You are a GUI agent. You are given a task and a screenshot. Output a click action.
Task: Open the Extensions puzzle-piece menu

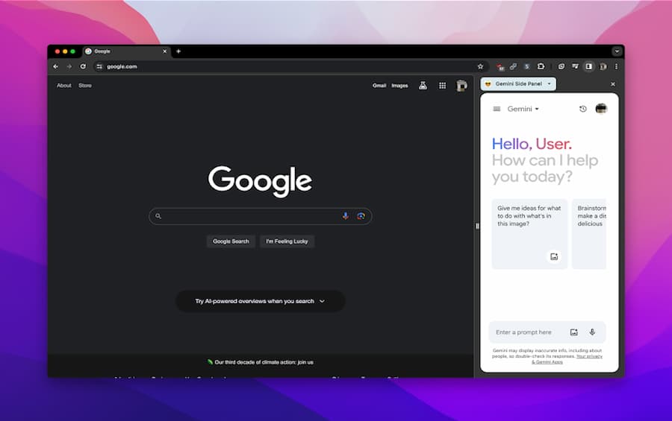click(x=541, y=66)
